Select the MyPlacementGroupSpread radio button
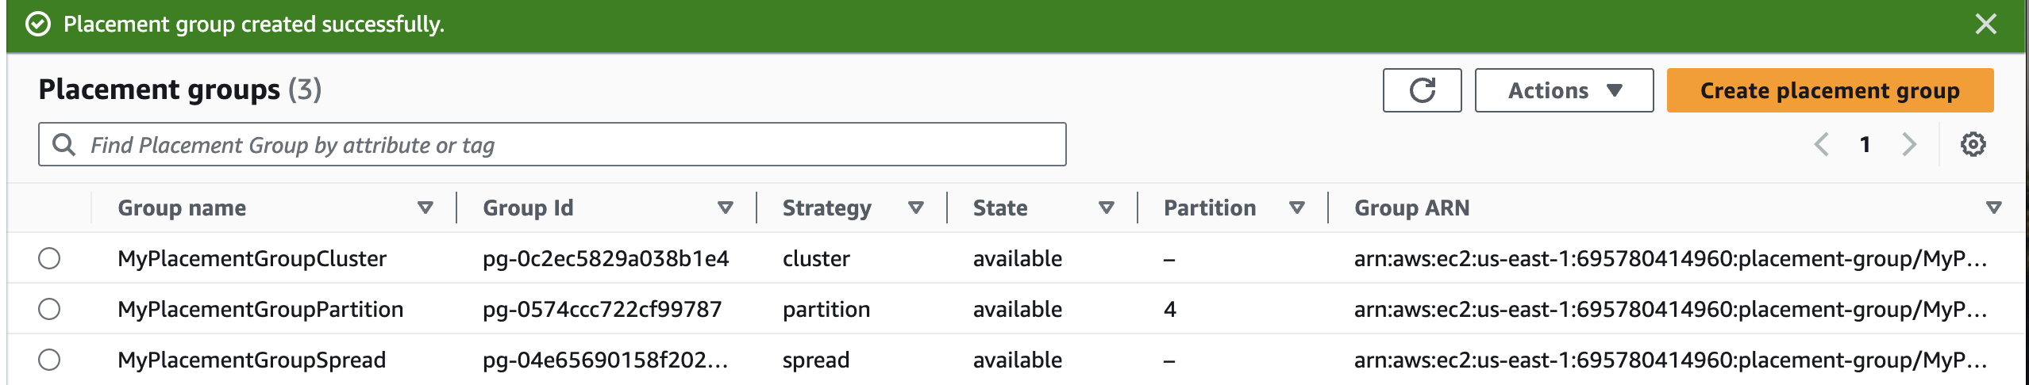 [49, 360]
